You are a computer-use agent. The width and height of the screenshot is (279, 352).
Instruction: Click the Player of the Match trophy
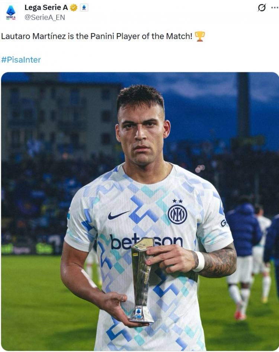point(142,281)
